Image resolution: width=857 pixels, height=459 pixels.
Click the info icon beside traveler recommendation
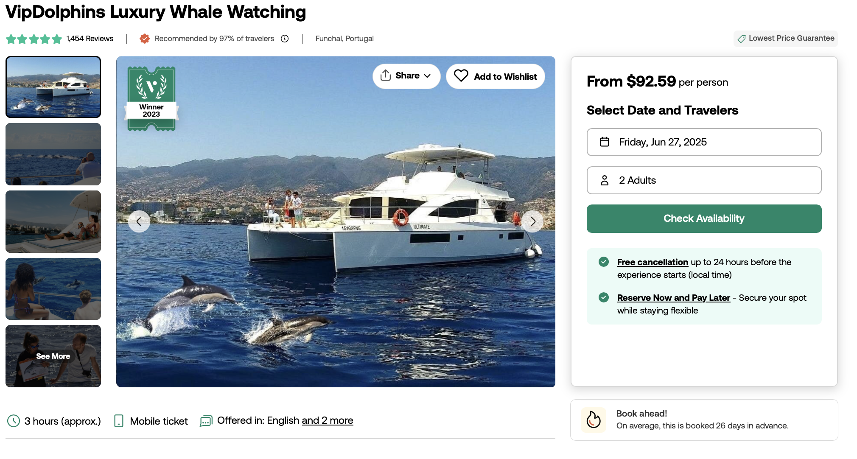pyautogui.click(x=285, y=39)
